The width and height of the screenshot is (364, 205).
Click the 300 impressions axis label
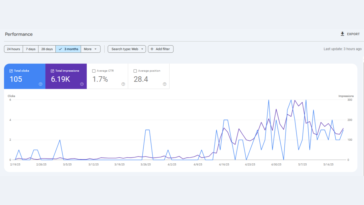[350, 100]
